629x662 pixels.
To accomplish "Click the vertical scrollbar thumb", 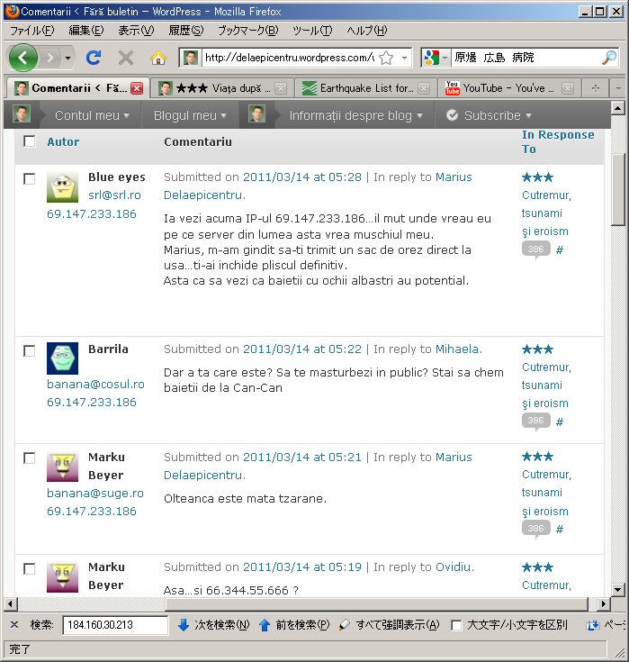I will (618, 189).
